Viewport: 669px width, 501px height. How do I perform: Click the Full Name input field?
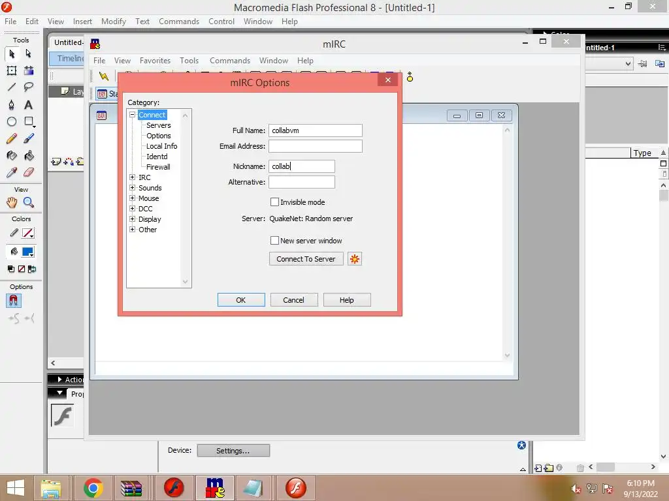316,130
